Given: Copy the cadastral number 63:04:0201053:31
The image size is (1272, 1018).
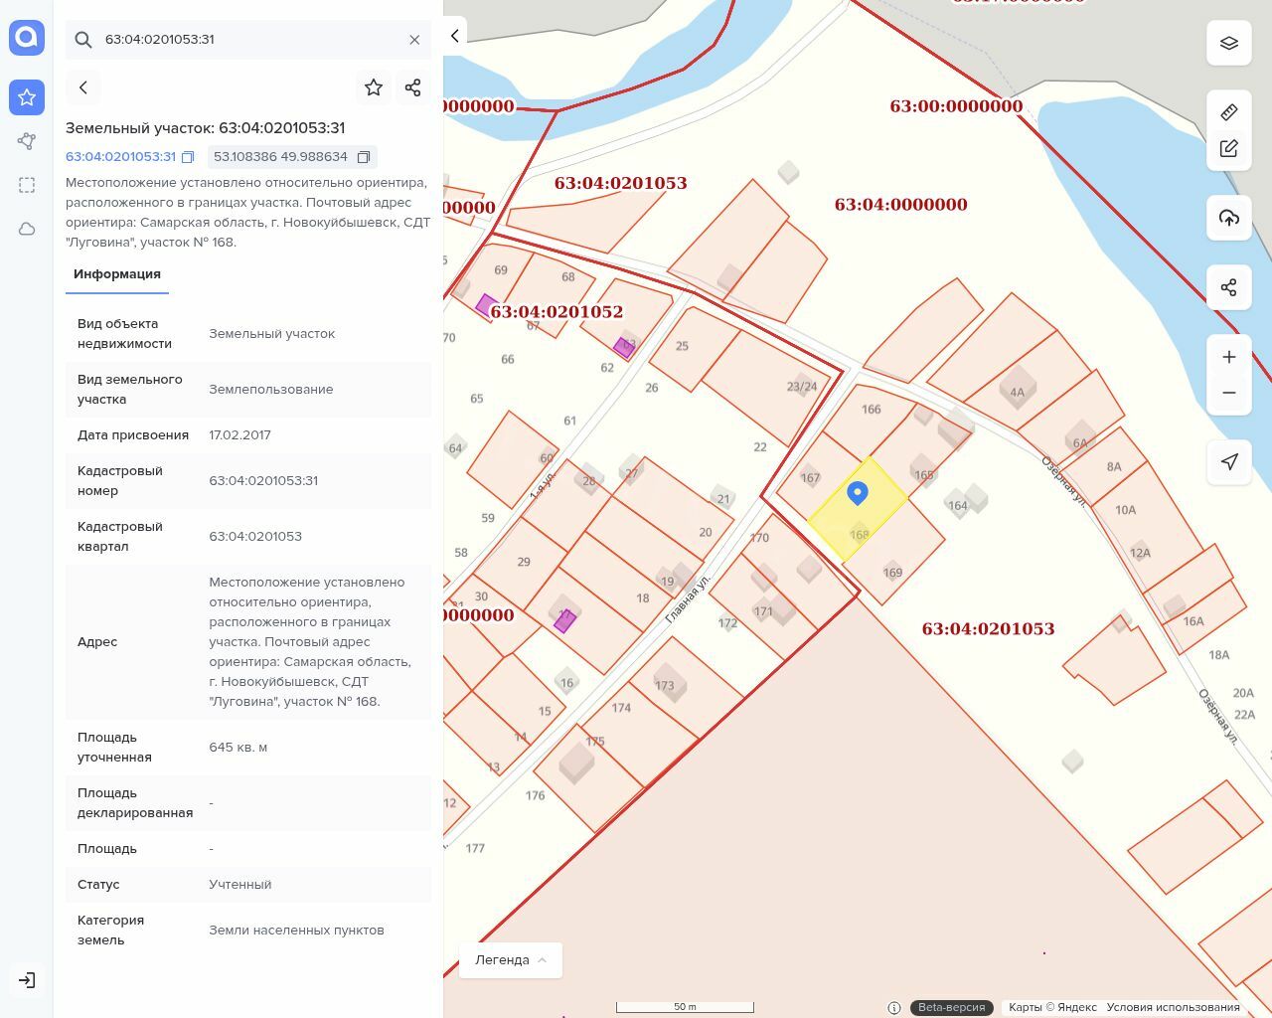Looking at the screenshot, I should (188, 157).
